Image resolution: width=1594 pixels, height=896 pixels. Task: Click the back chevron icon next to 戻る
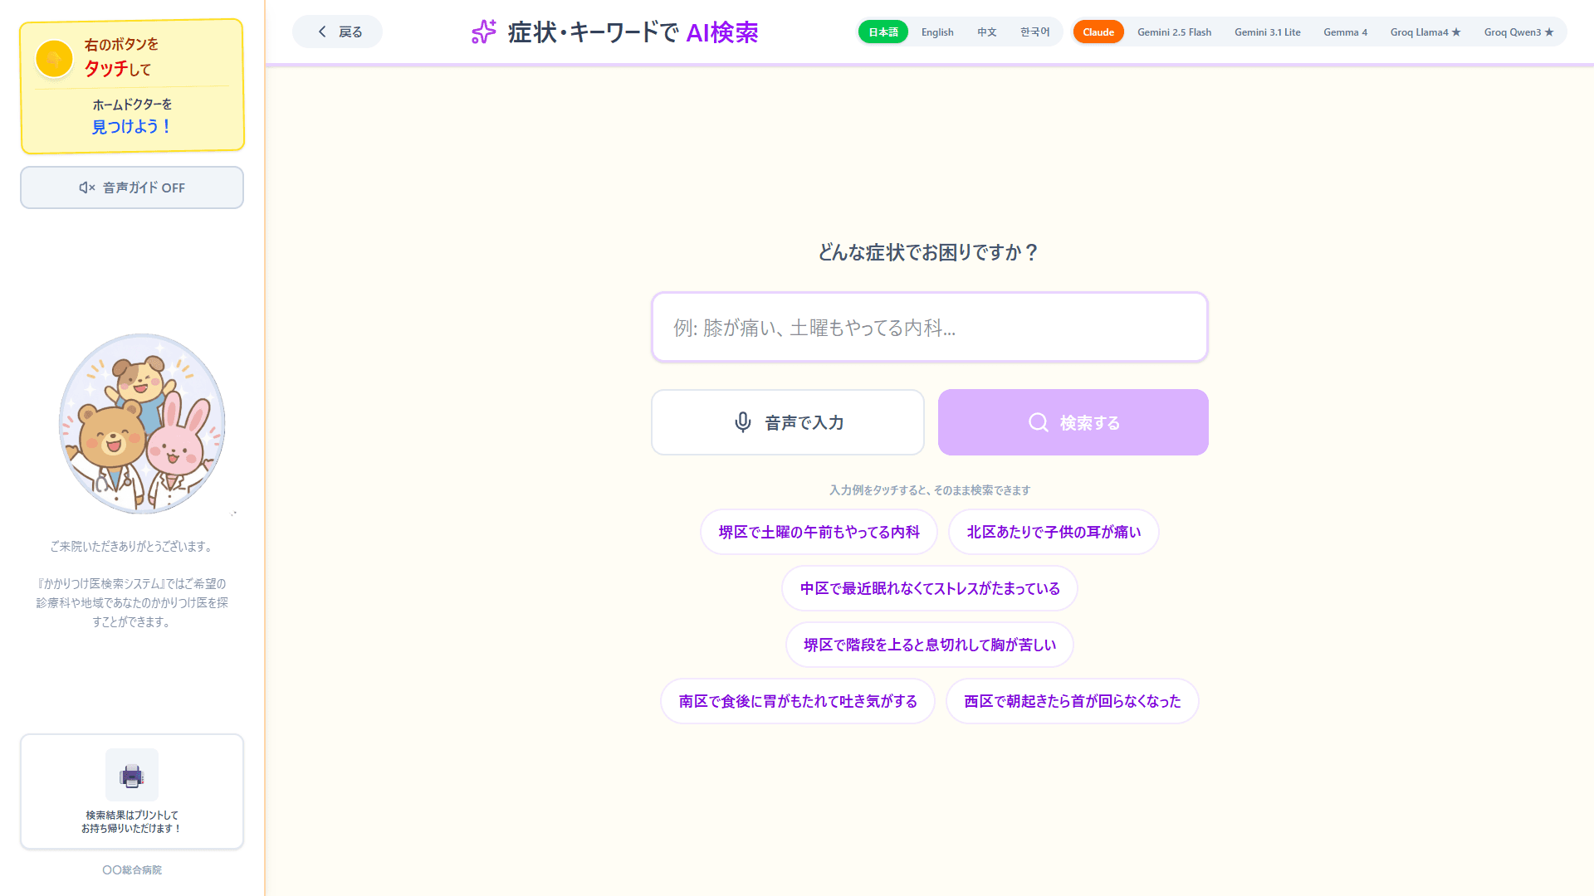[322, 31]
